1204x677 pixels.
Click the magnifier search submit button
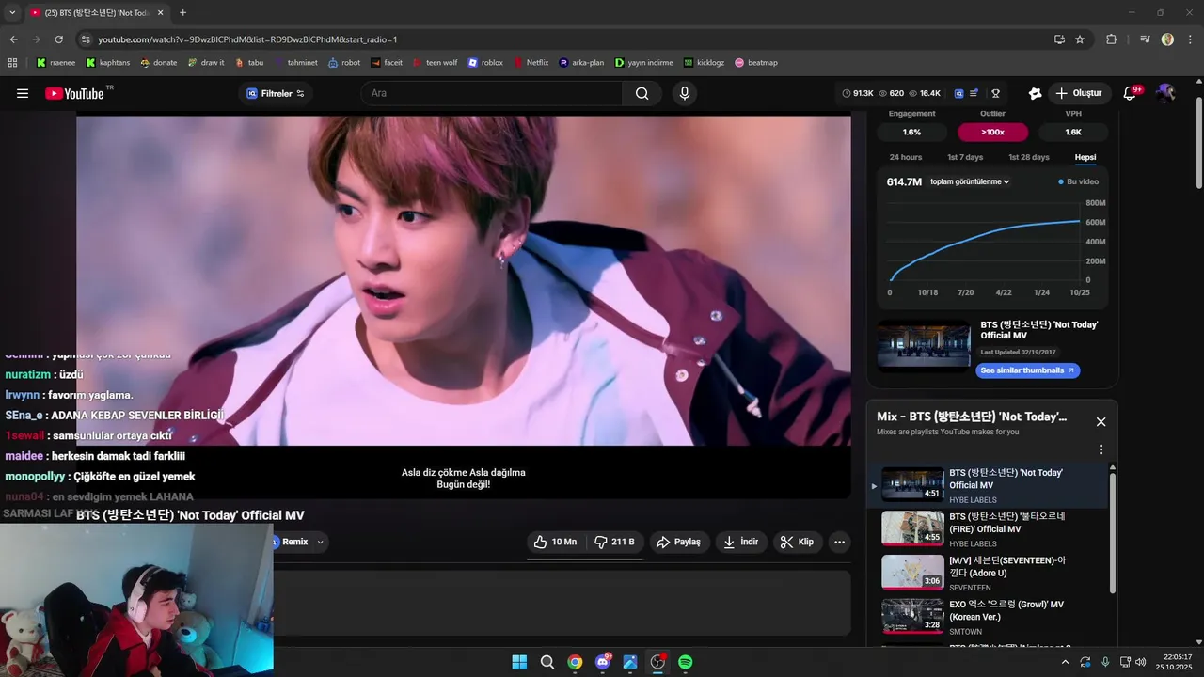pos(642,93)
